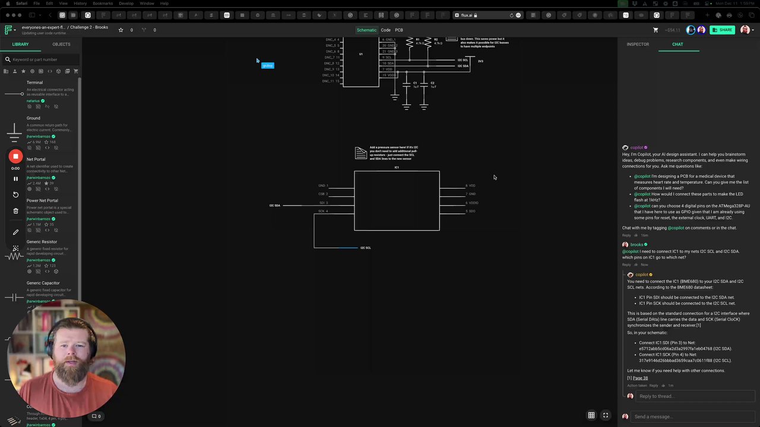
Task: Open the CHAT panel tab
Action: click(677, 44)
